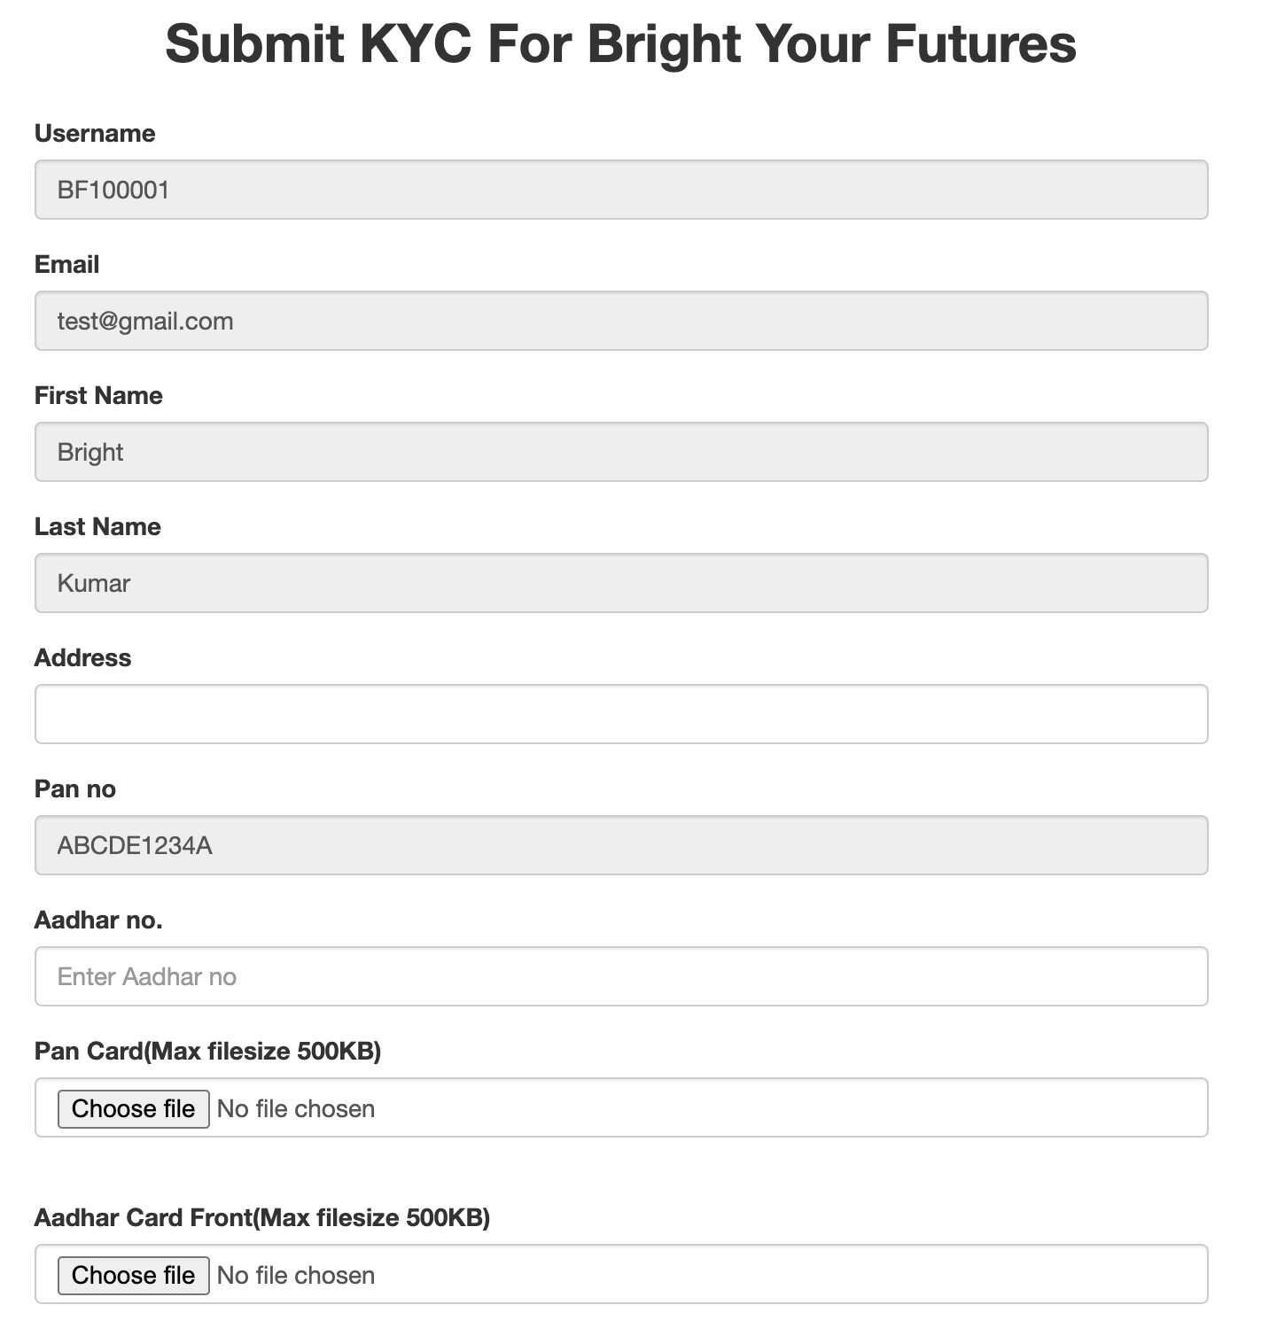The image size is (1285, 1336).
Task: Focus the Enter Aadhar no input
Action: click(620, 976)
